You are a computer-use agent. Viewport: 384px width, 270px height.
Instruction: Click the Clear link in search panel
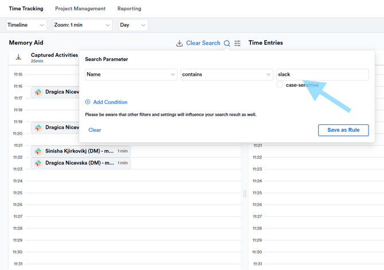[95, 130]
